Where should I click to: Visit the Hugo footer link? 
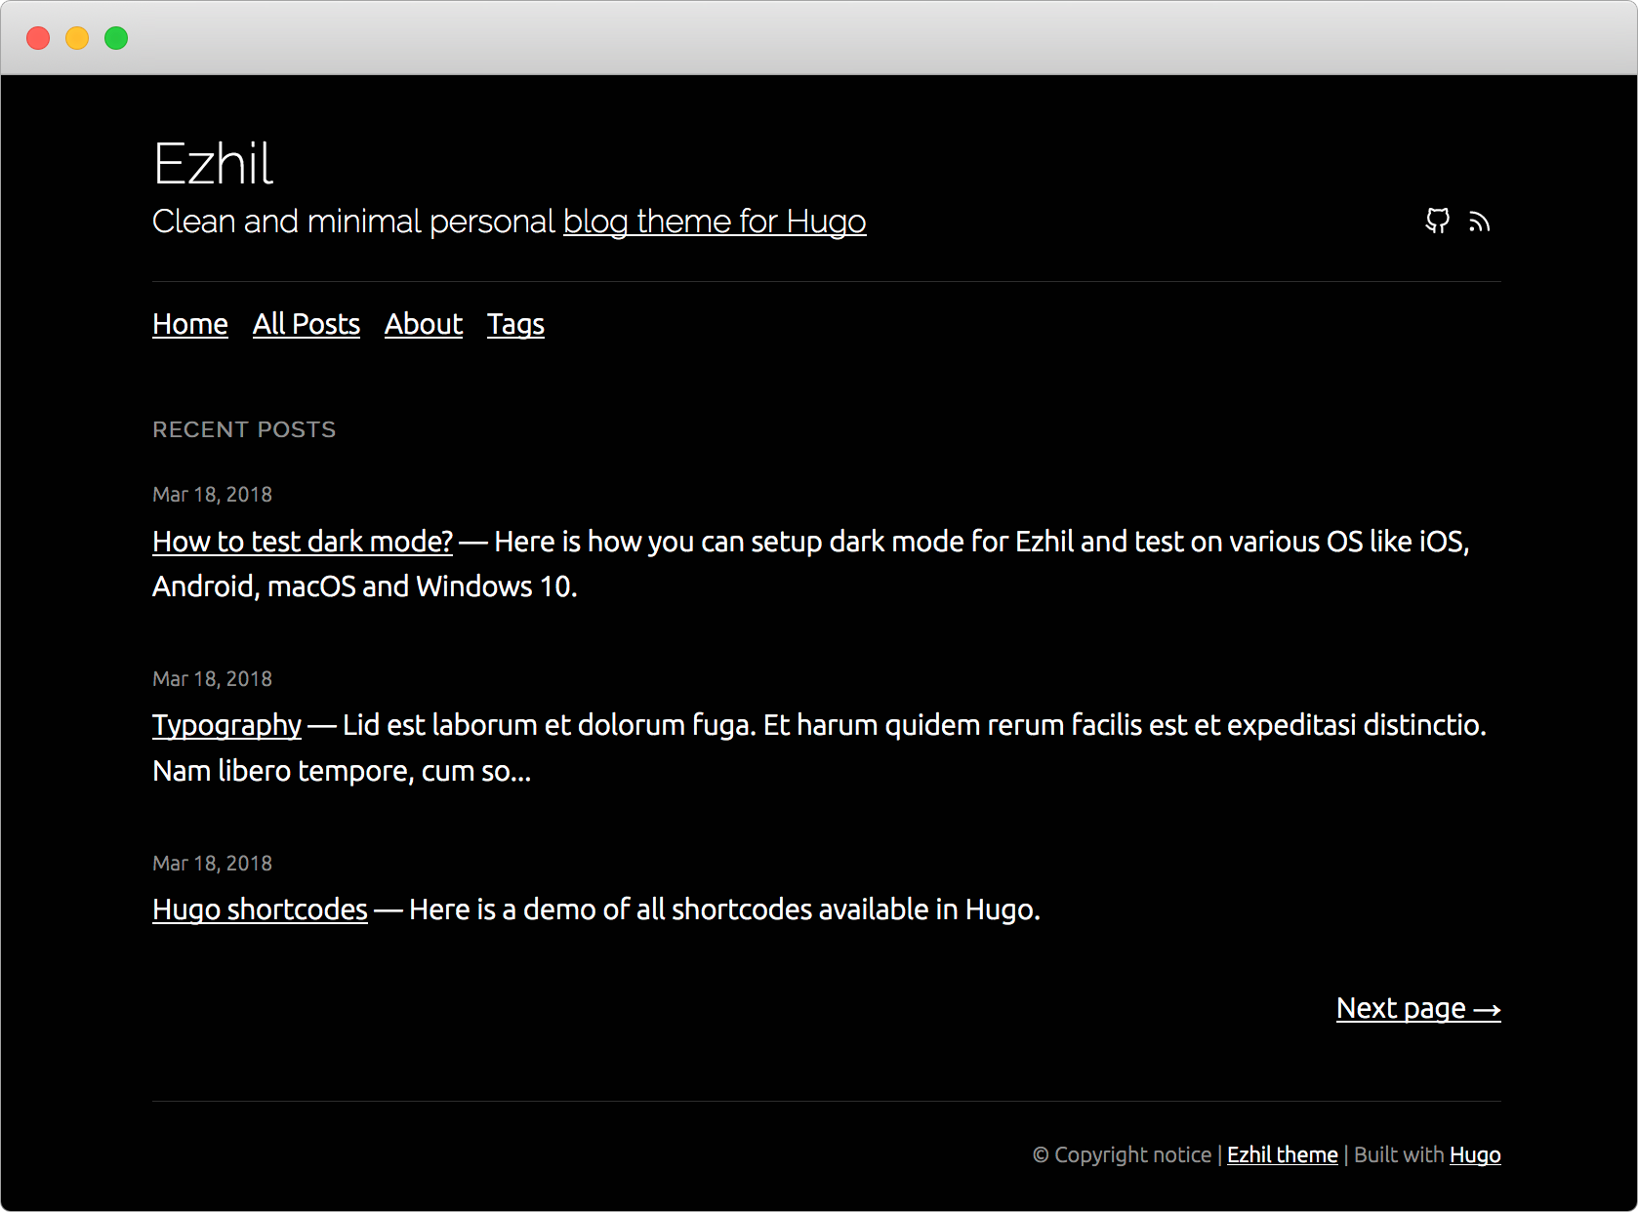pyautogui.click(x=1475, y=1154)
